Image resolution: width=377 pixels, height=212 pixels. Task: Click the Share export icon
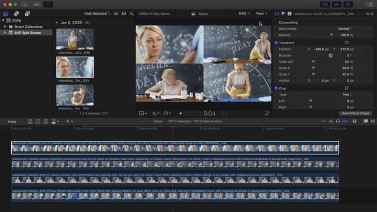(x=370, y=4)
